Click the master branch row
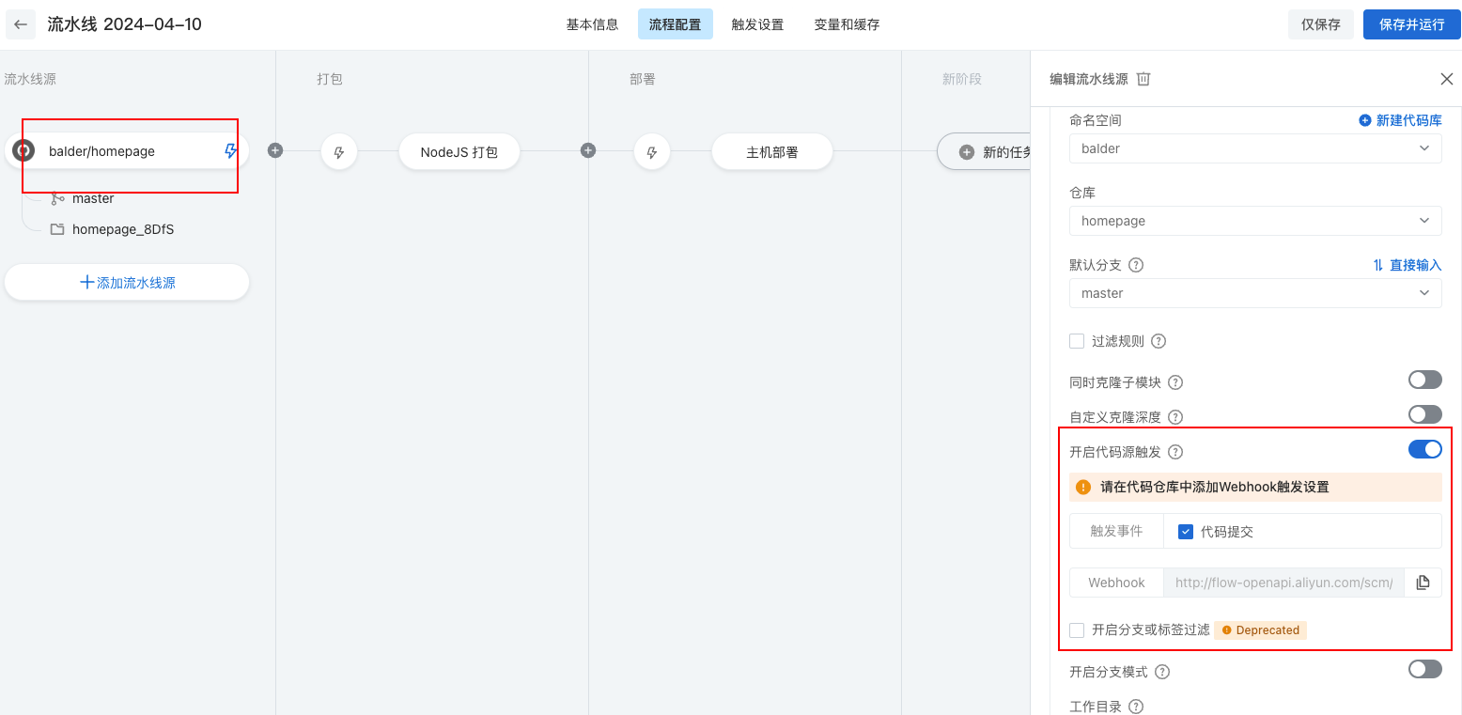 [x=83, y=198]
